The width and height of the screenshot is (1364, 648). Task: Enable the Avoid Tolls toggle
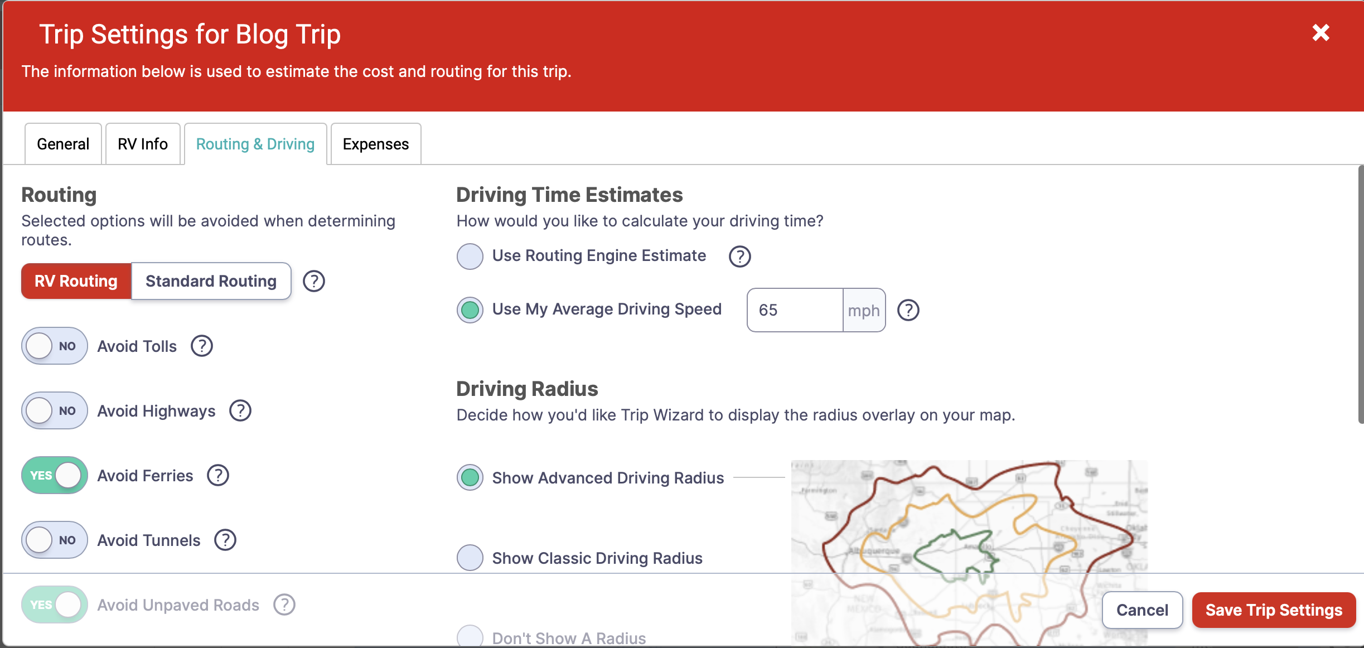(54, 346)
